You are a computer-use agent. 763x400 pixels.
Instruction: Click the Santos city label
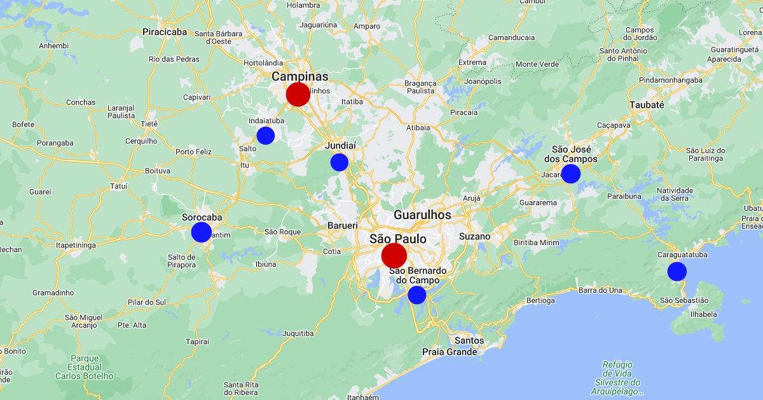(469, 340)
